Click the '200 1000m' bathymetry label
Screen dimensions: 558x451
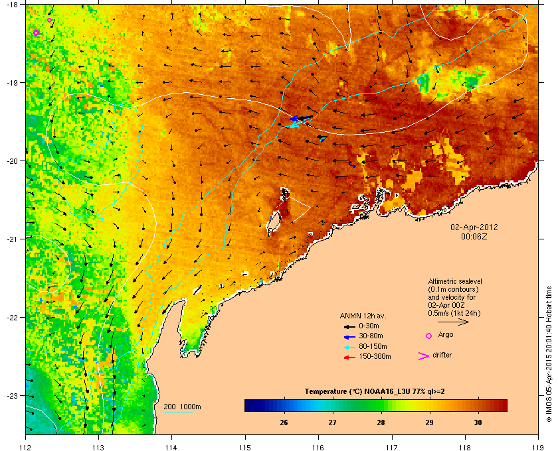pyautogui.click(x=182, y=407)
